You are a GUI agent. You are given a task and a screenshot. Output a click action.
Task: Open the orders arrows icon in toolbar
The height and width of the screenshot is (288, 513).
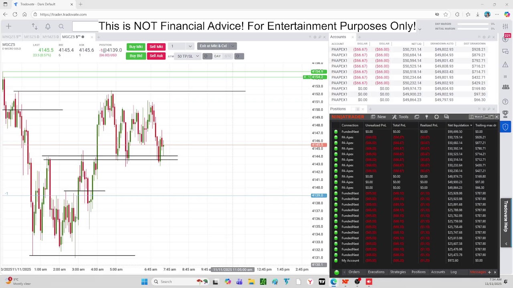point(34,26)
